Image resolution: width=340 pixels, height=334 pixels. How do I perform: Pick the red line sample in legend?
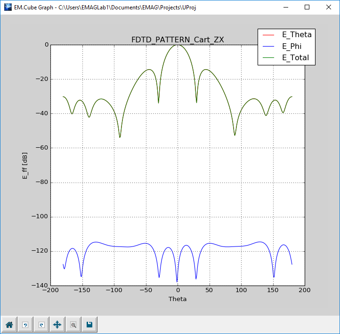tap(268, 35)
